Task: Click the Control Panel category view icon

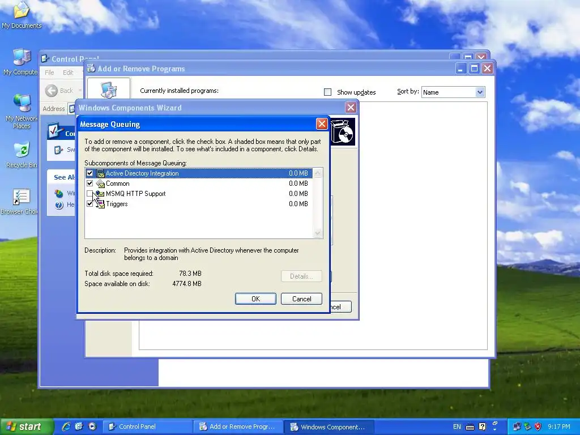Action: pyautogui.click(x=56, y=131)
